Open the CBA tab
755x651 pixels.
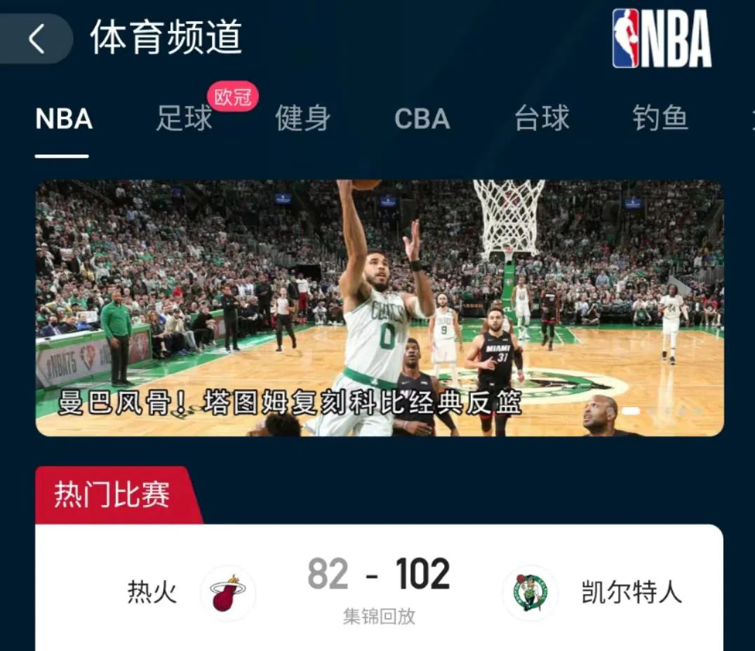(422, 119)
